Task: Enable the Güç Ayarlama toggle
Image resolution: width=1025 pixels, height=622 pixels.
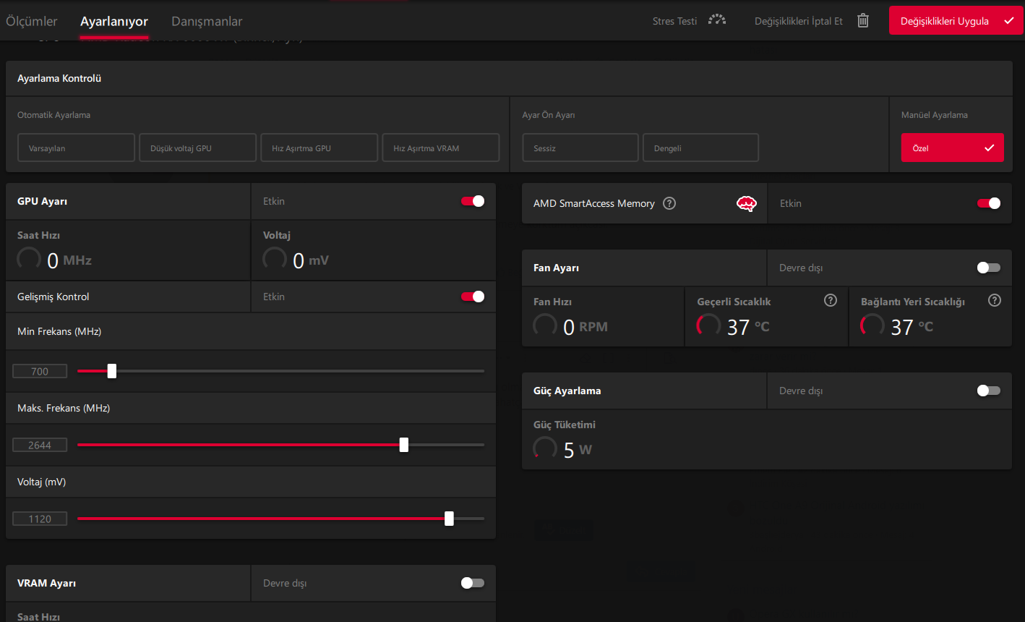Action: coord(988,391)
